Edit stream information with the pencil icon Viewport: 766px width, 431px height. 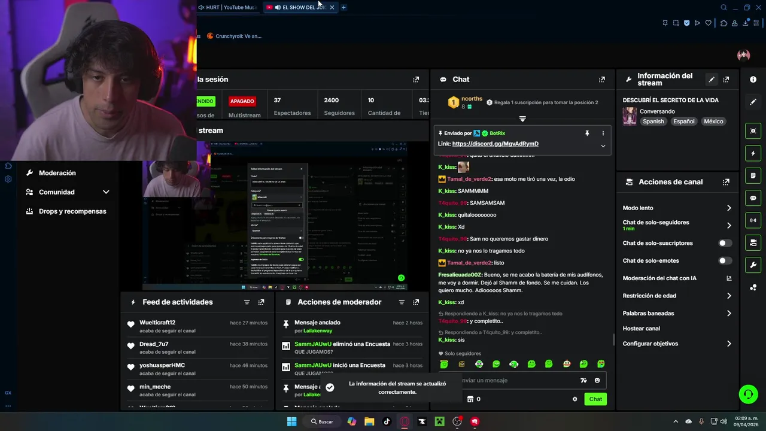pyautogui.click(x=712, y=79)
